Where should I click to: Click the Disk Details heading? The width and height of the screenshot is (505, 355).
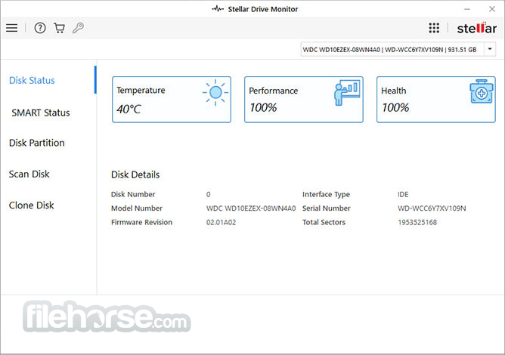click(135, 174)
